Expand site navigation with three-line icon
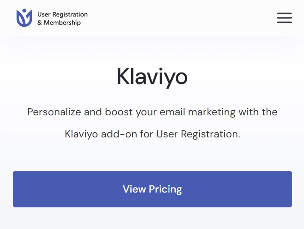304x229 pixels. (x=284, y=18)
